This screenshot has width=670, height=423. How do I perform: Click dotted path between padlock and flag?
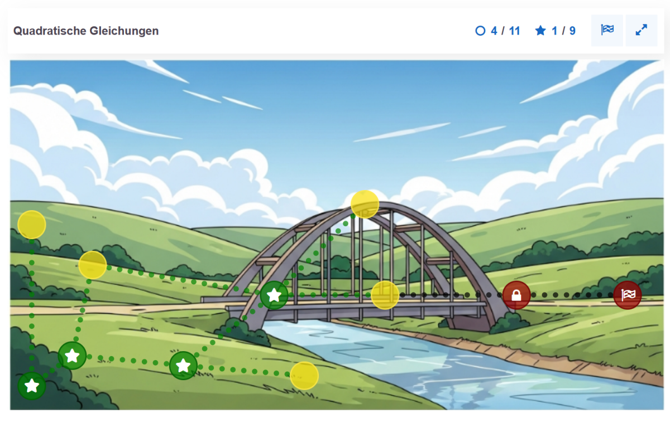572,295
